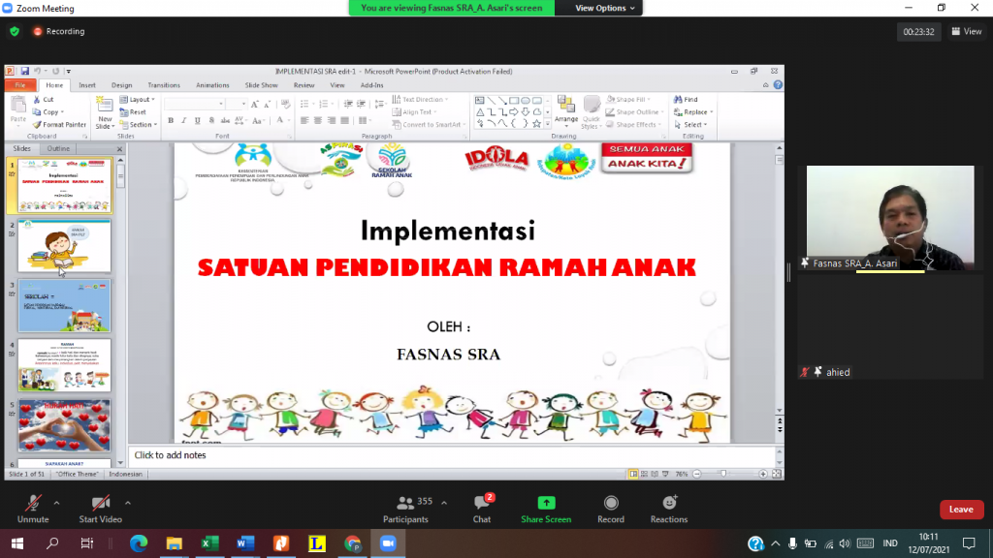993x558 pixels.
Task: Open the Windows Start menu
Action: pos(17,543)
